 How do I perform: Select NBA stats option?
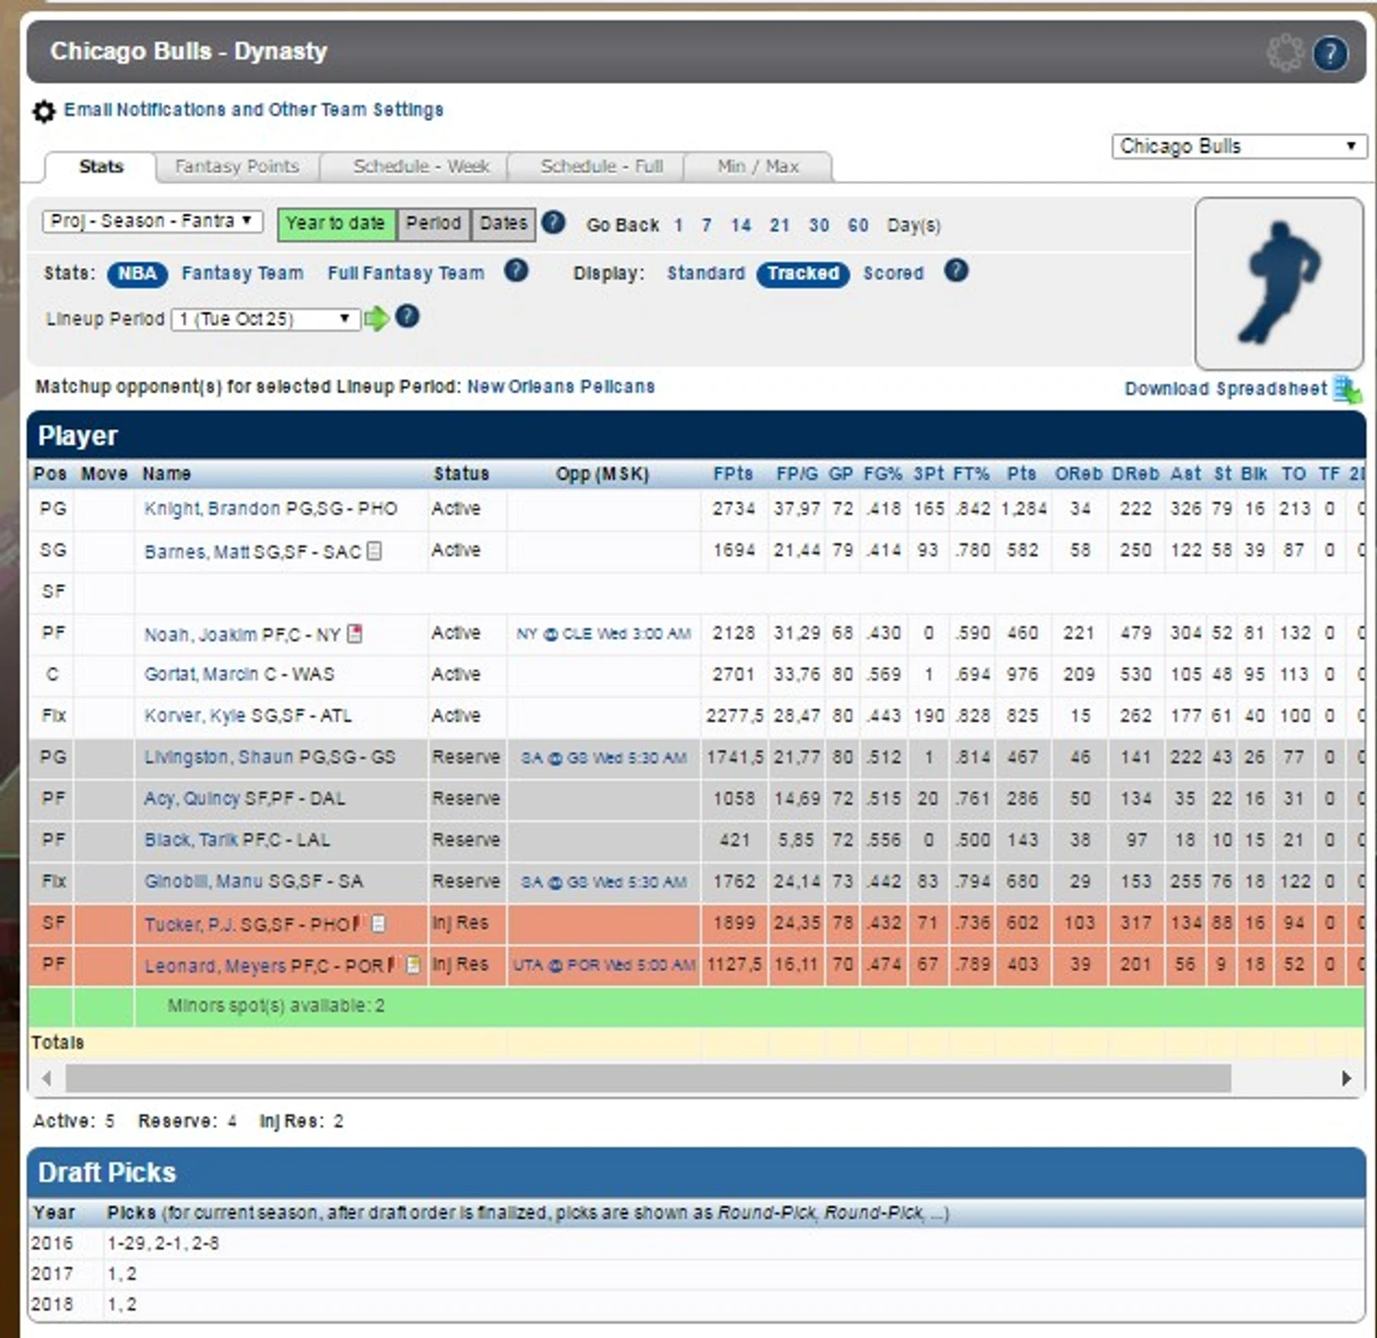coord(137,274)
